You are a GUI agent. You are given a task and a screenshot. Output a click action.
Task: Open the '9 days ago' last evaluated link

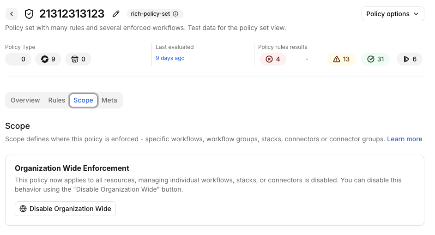(170, 58)
